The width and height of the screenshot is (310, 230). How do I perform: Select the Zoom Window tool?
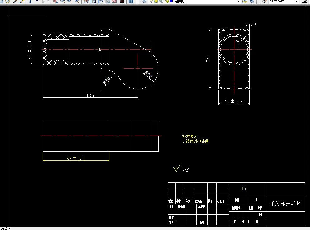click(x=70, y=1)
